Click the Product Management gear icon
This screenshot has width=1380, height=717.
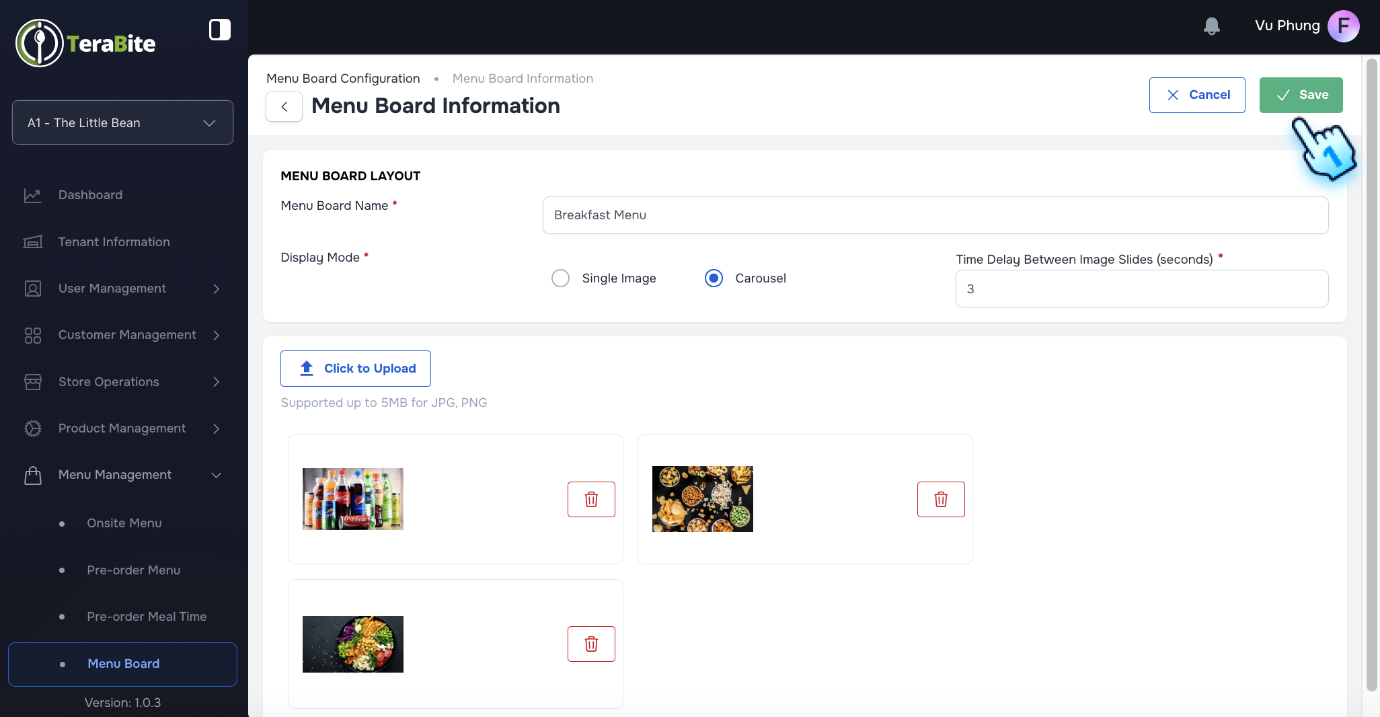click(32, 428)
